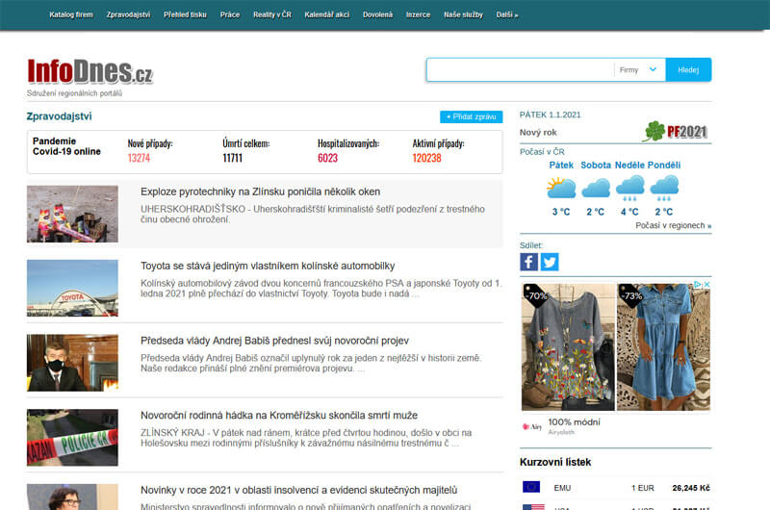Share the page on Twitter
The width and height of the screenshot is (770, 510).
549,262
